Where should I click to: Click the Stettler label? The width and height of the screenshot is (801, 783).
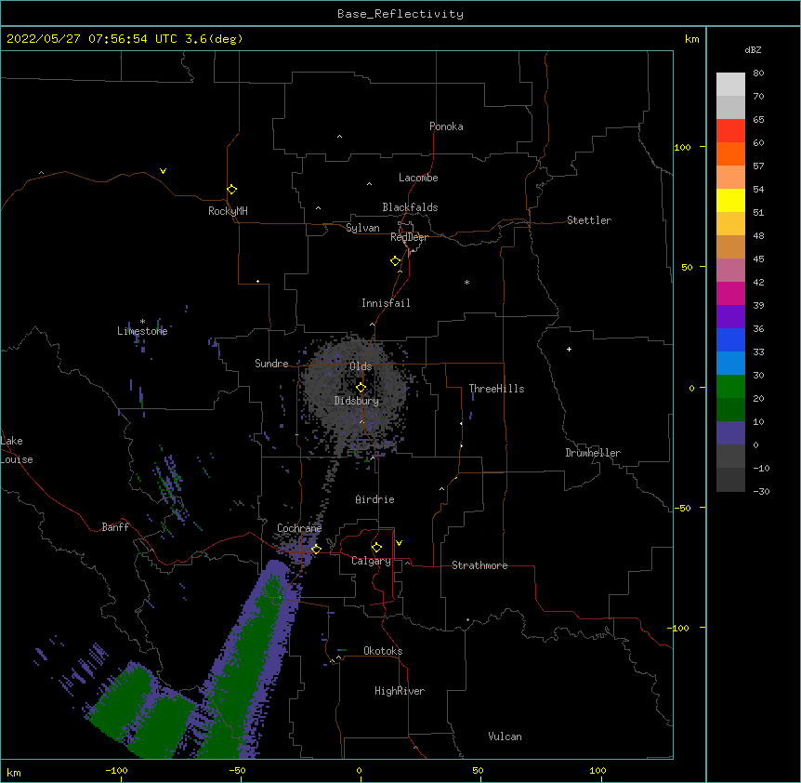click(x=589, y=220)
